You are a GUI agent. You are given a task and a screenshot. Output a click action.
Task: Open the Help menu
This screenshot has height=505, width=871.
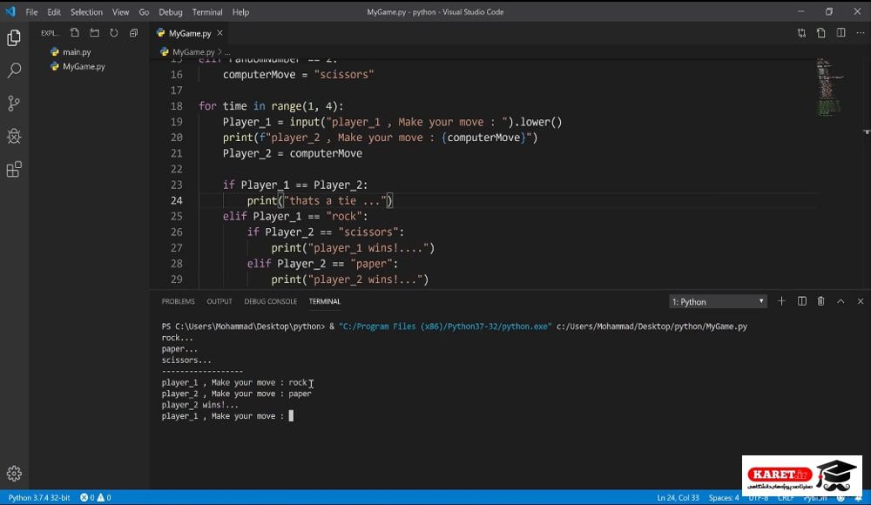[x=240, y=11]
